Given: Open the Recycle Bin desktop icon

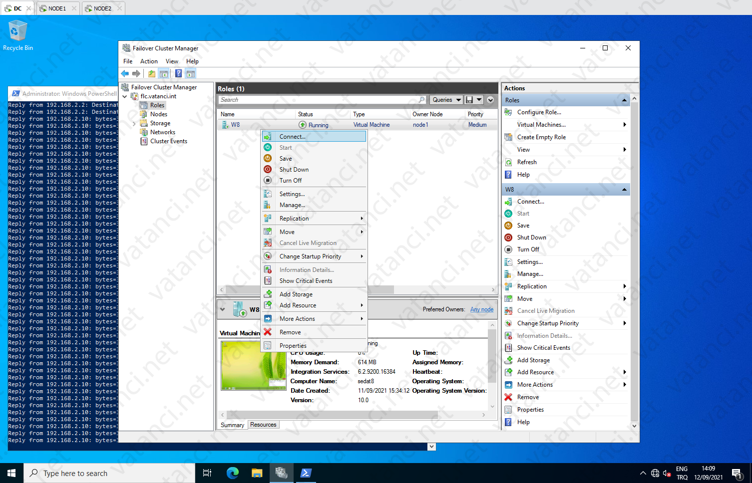Looking at the screenshot, I should tap(18, 35).
